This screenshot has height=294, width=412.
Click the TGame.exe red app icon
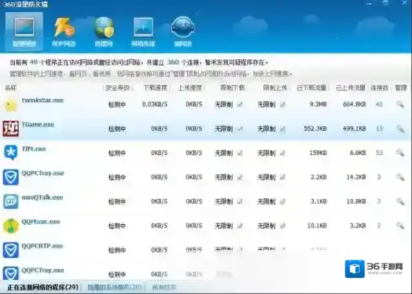10,129
